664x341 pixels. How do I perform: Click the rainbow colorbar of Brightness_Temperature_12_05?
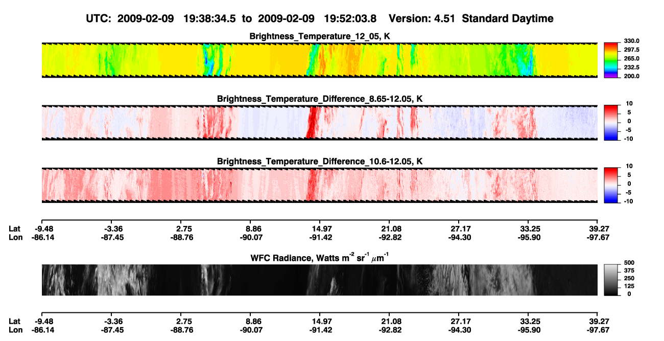coord(611,60)
